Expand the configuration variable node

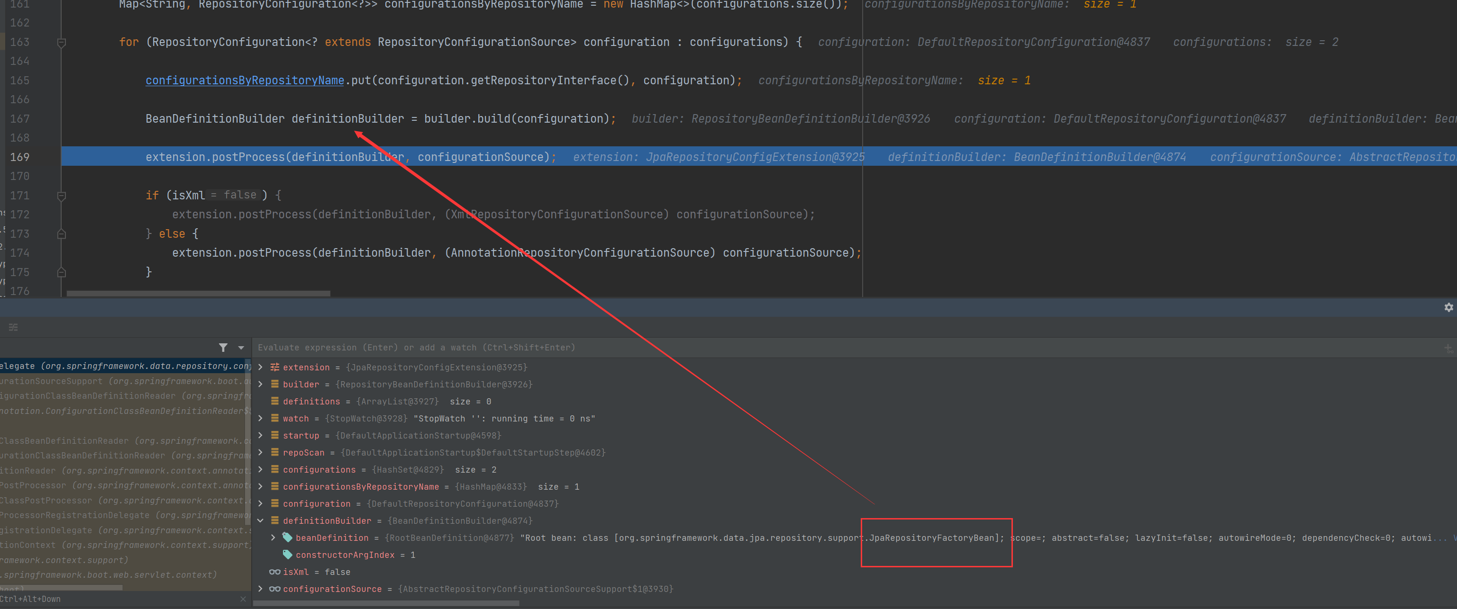click(260, 503)
